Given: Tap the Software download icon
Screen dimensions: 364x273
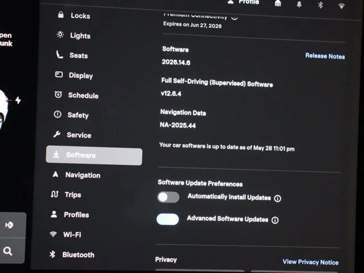Looking at the screenshot, I should click(56, 154).
